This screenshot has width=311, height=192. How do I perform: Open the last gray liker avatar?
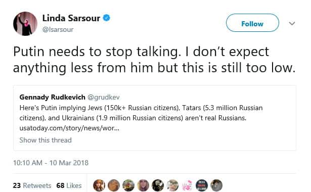pyautogui.click(x=216, y=185)
